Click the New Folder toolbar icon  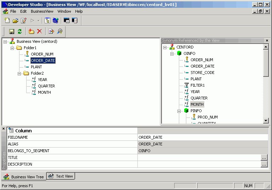[31, 31]
